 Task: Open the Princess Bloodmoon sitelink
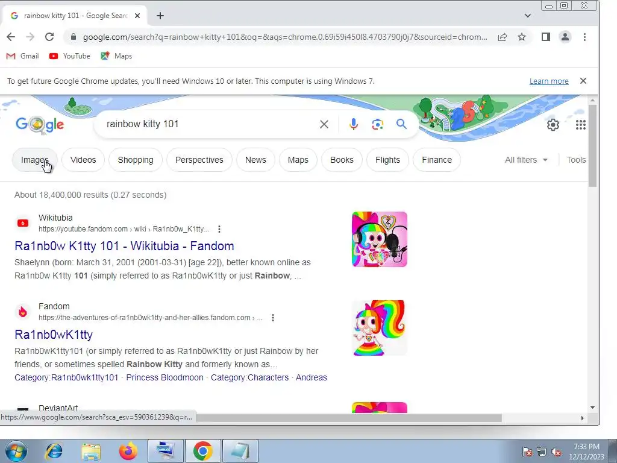tap(165, 377)
